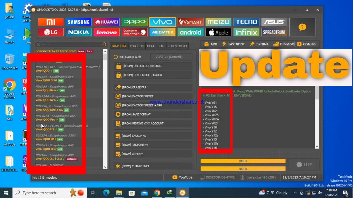The width and height of the screenshot is (353, 198).
Task: Click the STOP button
Action: tap(304, 164)
